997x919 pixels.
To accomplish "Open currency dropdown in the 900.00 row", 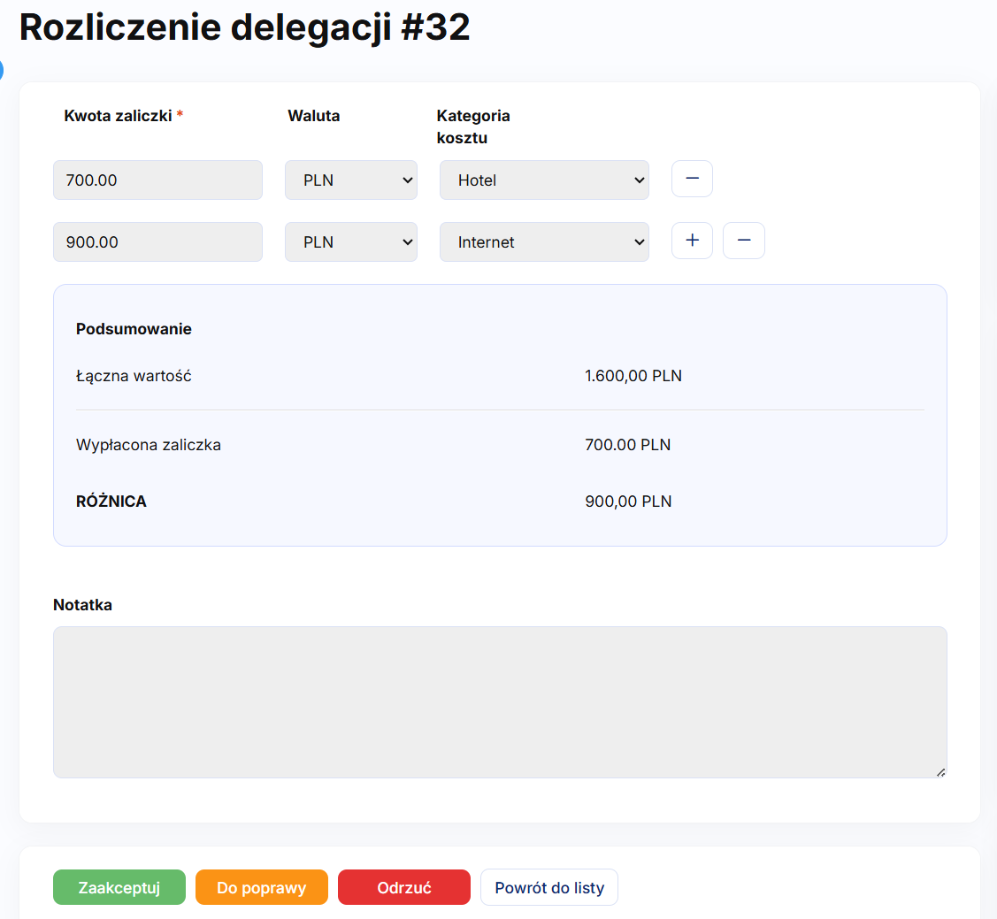I will click(350, 242).
